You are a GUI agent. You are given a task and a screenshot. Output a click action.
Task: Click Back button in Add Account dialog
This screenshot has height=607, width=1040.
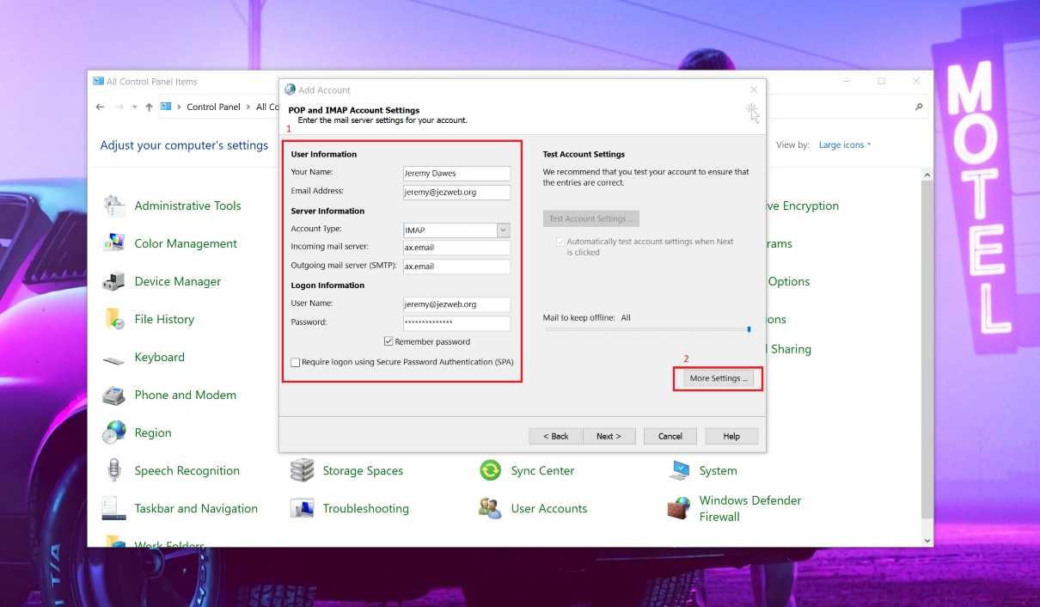pyautogui.click(x=556, y=436)
